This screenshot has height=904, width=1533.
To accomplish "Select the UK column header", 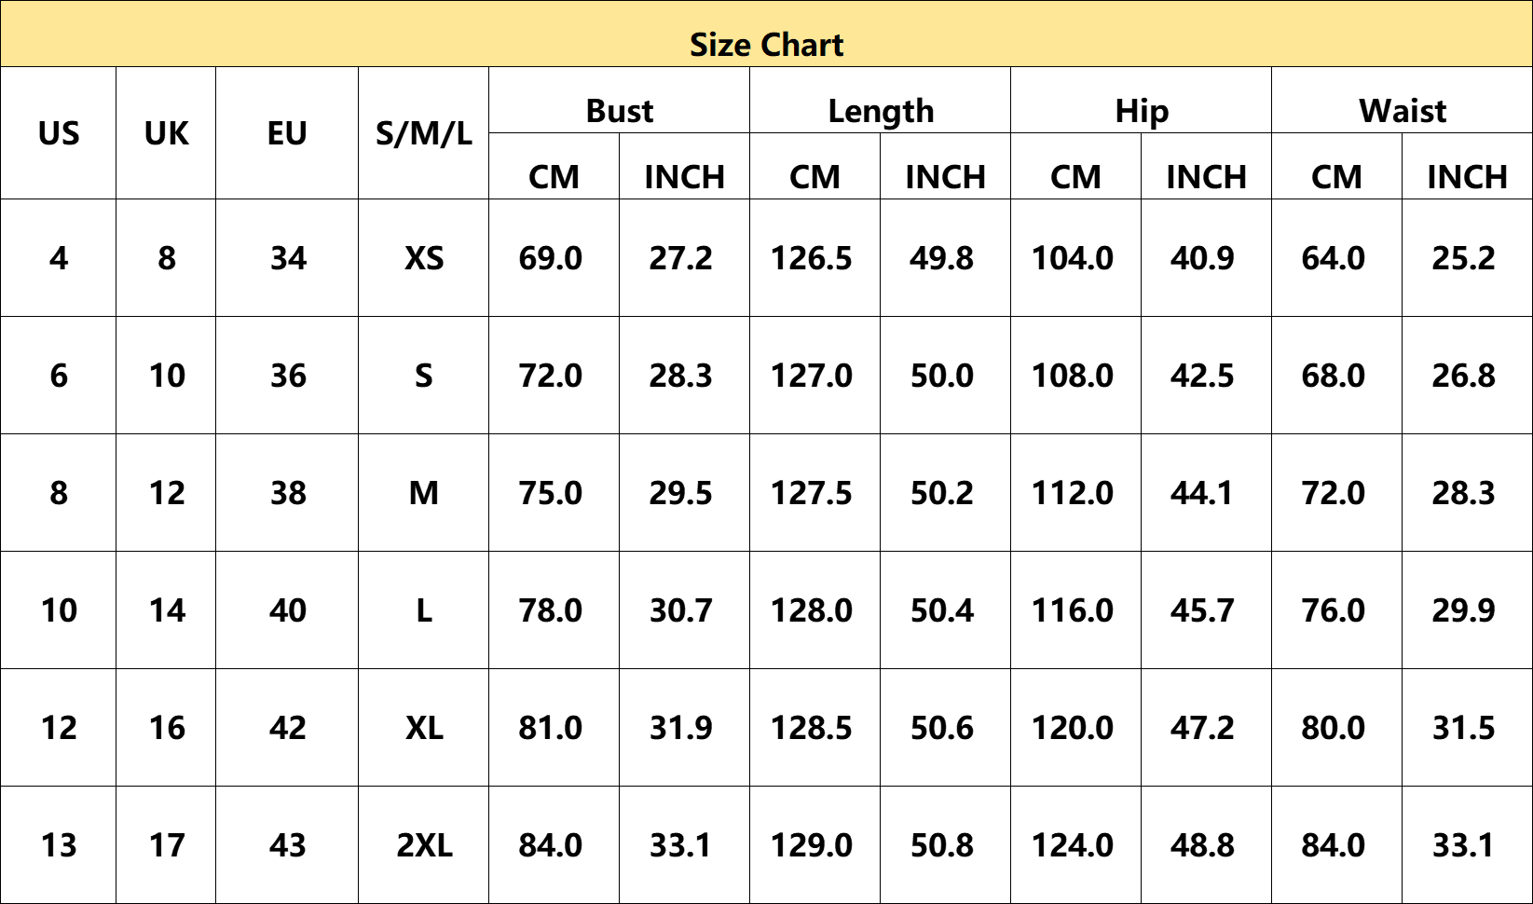I will [x=166, y=133].
